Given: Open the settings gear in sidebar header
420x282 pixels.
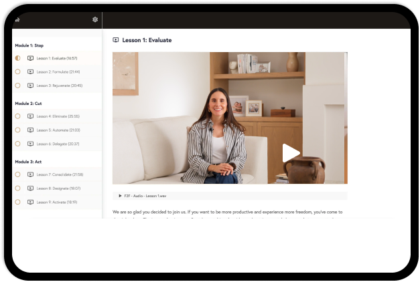Looking at the screenshot, I should (x=95, y=19).
